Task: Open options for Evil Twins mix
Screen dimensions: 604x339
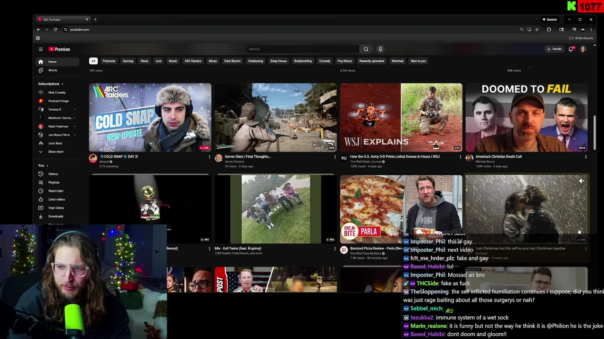Action: 335,249
